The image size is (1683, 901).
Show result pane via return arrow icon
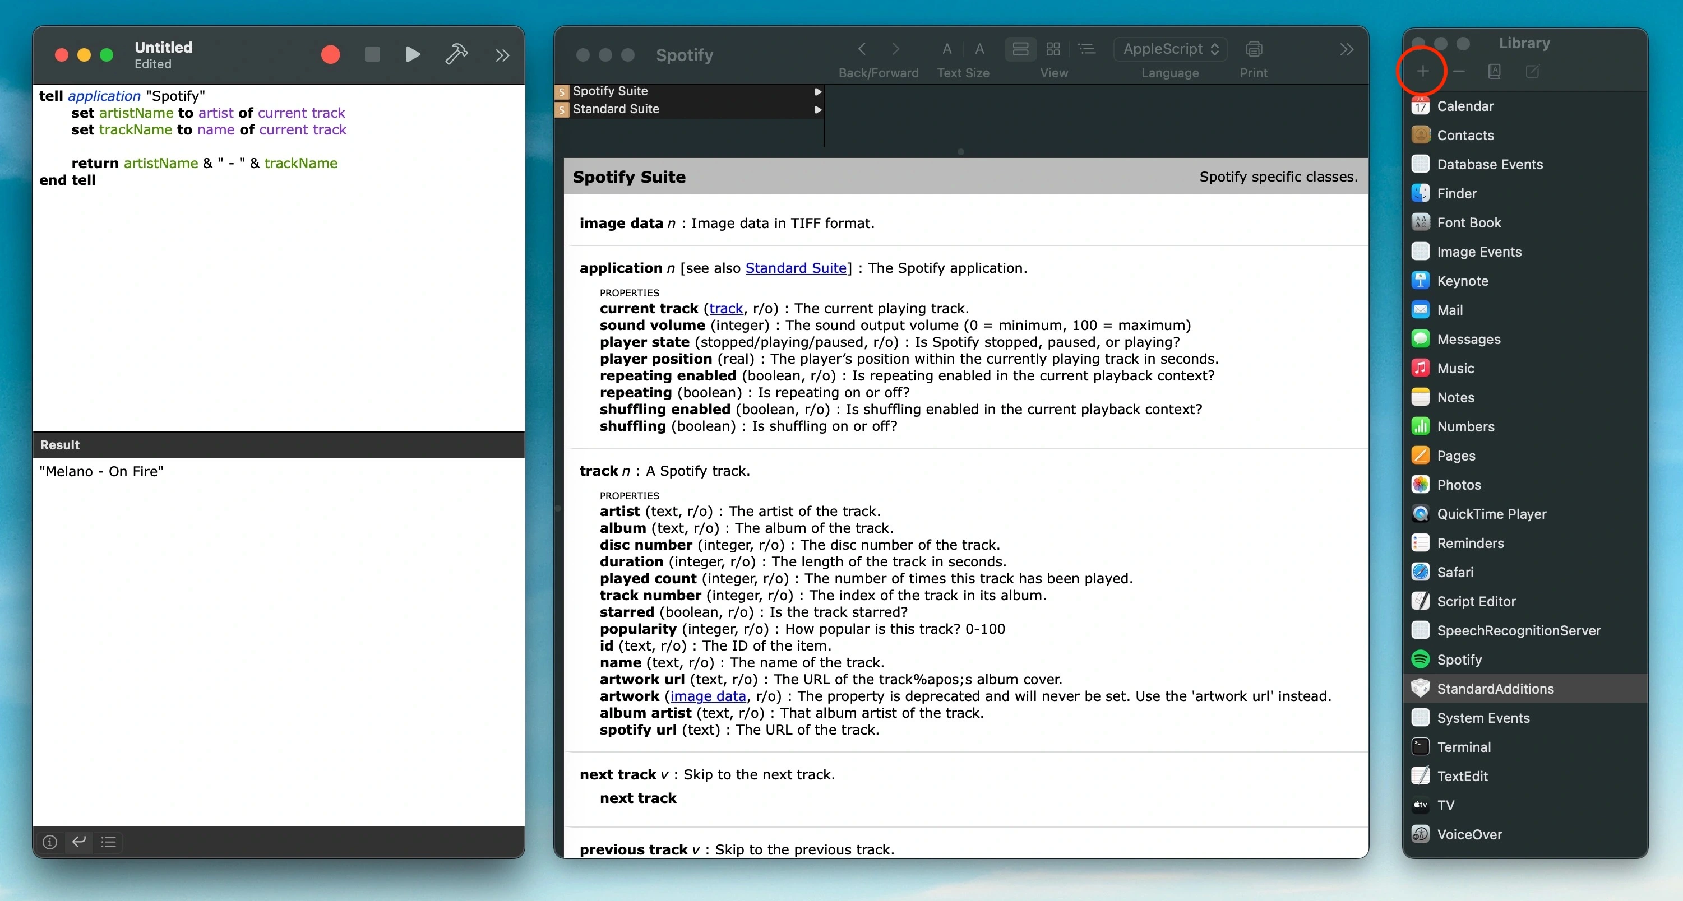click(79, 842)
